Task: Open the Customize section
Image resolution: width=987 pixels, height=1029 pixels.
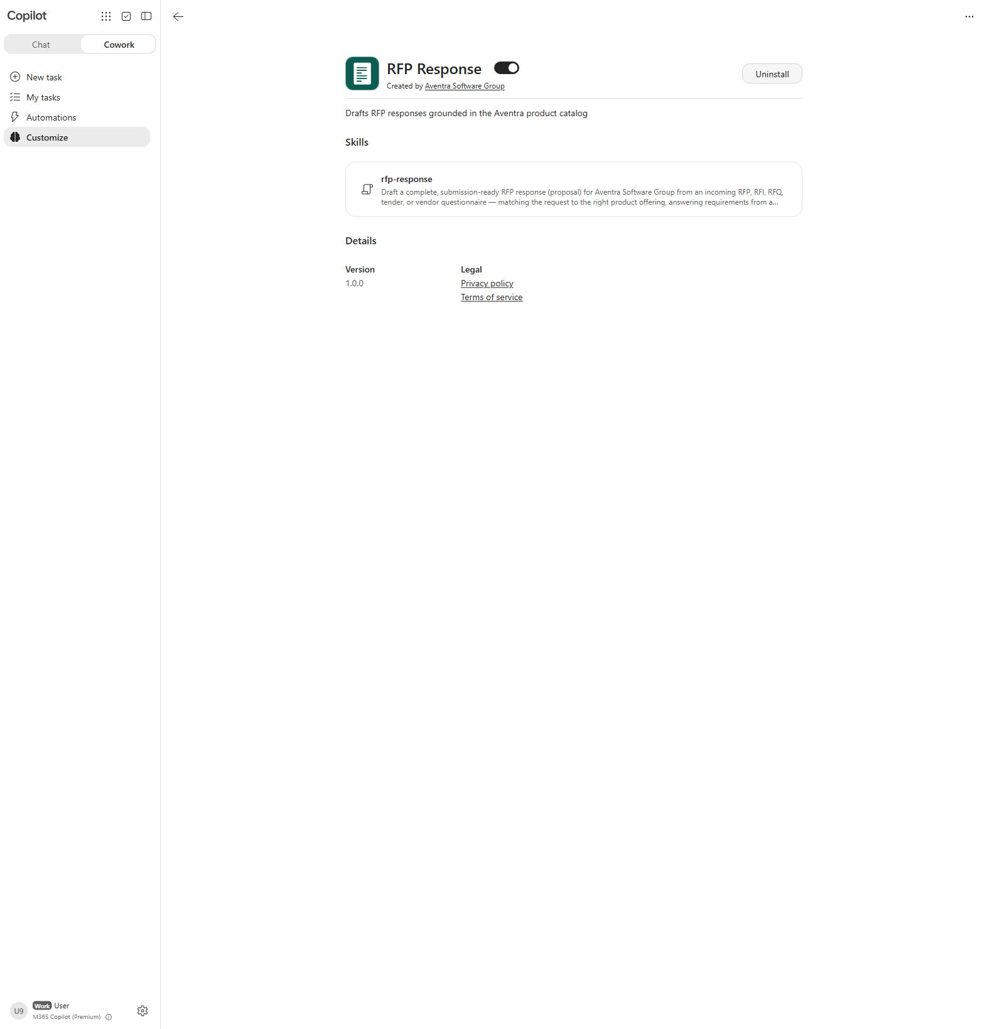Action: [77, 137]
